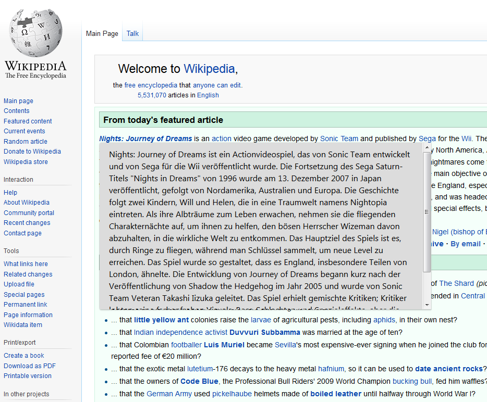Open the Recent changes link

click(27, 223)
